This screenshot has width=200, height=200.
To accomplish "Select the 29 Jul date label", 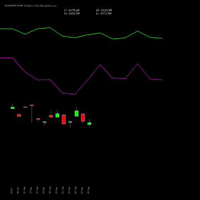I will point(12,191).
